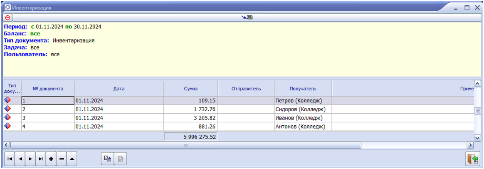Add a new record with plus button
484x169 pixels.
[51, 159]
